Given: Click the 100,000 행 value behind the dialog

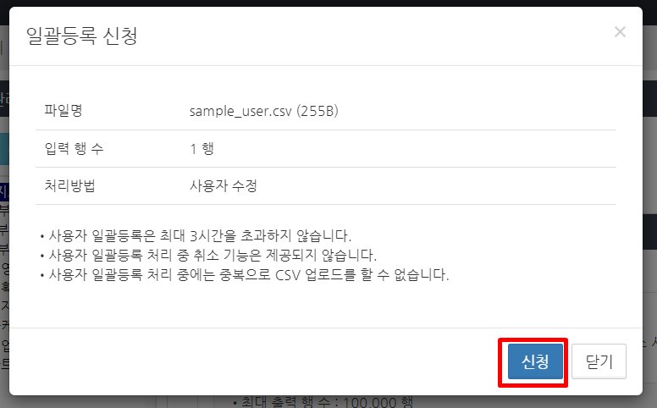Looking at the screenshot, I should 378,402.
